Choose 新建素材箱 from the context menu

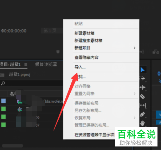coord(101,33)
